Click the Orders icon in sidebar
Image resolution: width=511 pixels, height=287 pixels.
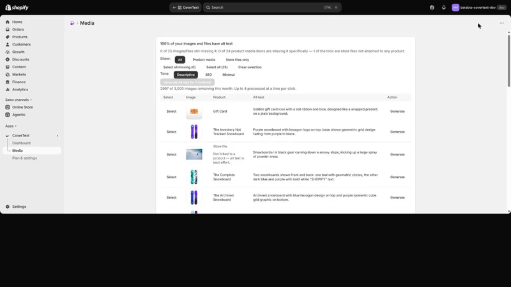point(8,29)
